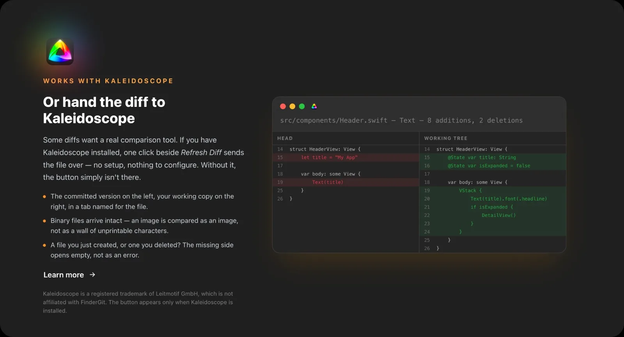Screen dimensions: 624x337
Task: Click the bullet about Binary files arriving intact
Action: click(144, 226)
